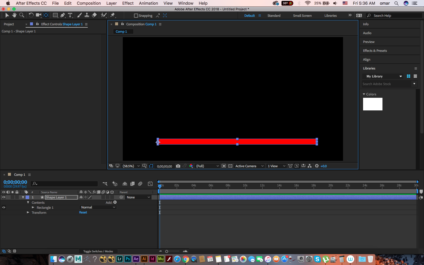Take a snapshot with the camera icon
The image size is (424, 265).
(178, 166)
